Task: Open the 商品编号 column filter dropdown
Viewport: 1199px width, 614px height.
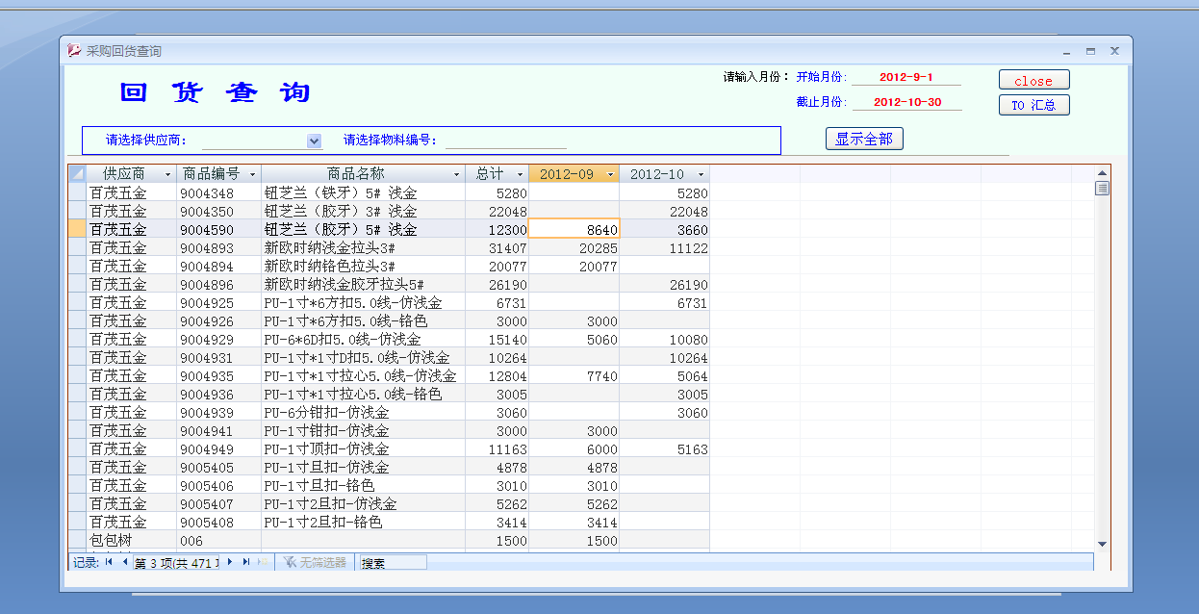Action: 252,174
